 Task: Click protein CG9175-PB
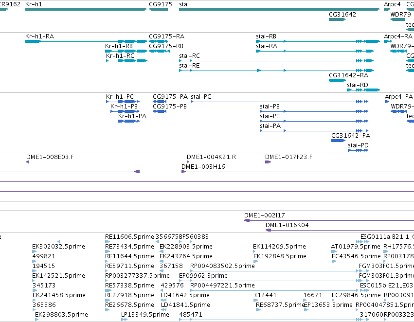pos(160,111)
